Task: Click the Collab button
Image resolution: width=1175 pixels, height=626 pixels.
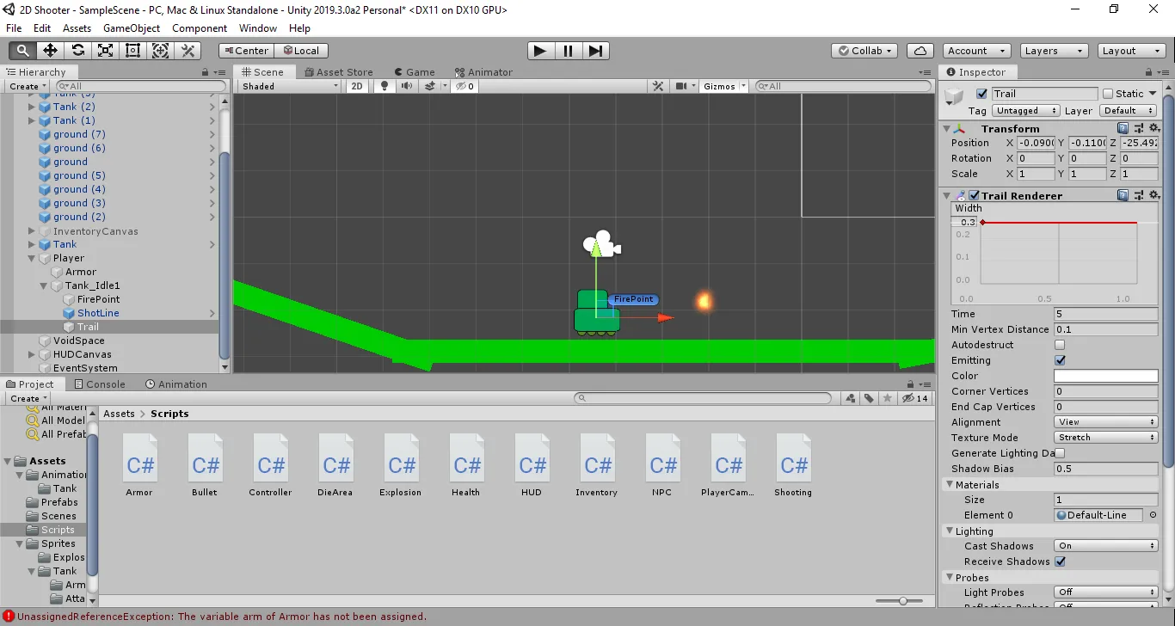Action: pos(865,51)
